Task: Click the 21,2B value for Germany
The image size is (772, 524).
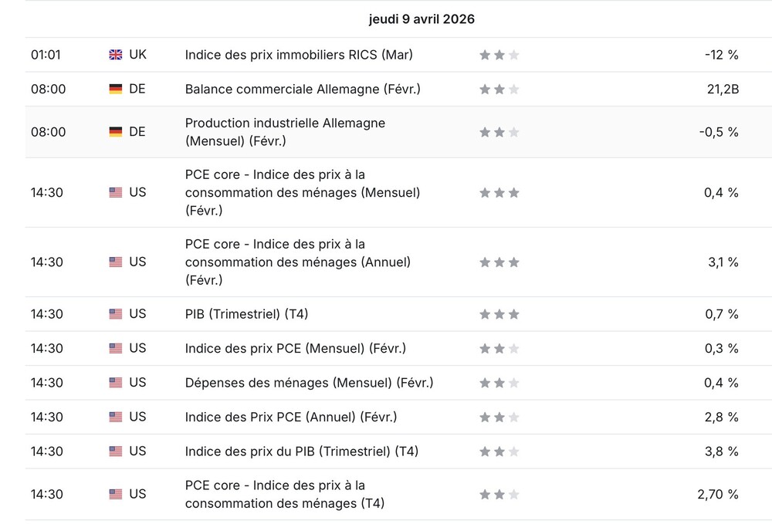Action: click(723, 89)
